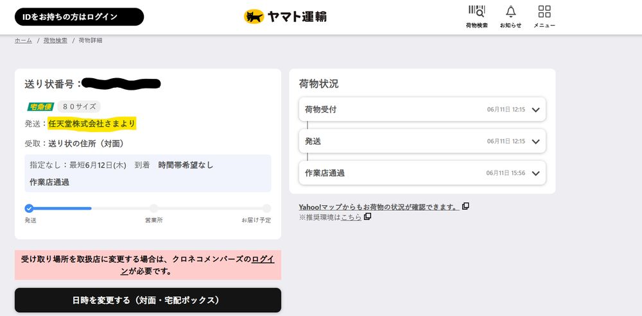Click external link icon beside Yahoo!マップ

465,206
